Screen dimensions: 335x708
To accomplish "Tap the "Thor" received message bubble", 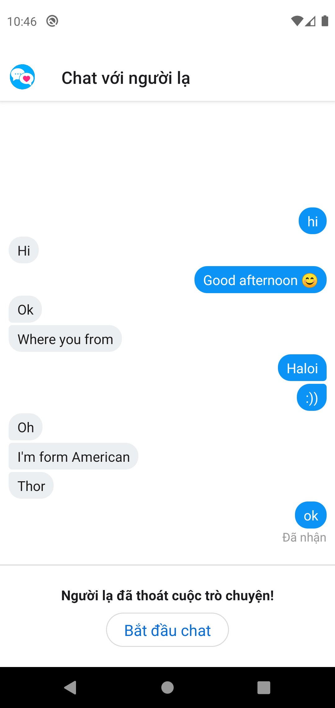I will click(x=31, y=486).
